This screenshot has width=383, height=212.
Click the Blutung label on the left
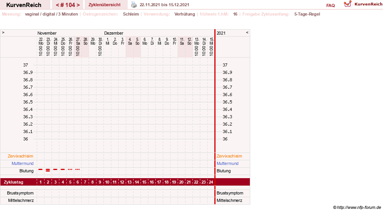(x=27, y=171)
